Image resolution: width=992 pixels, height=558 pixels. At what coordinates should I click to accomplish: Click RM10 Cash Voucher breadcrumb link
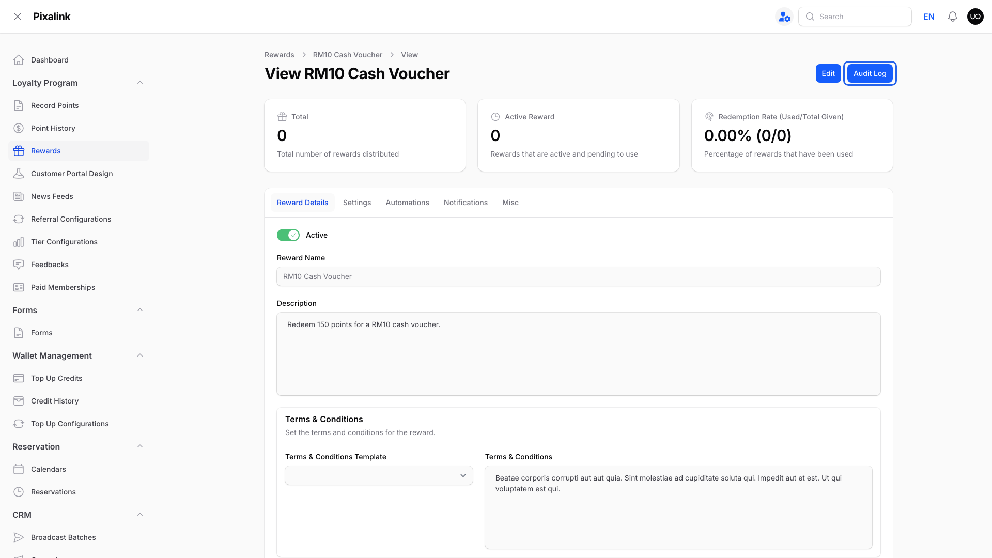click(348, 55)
